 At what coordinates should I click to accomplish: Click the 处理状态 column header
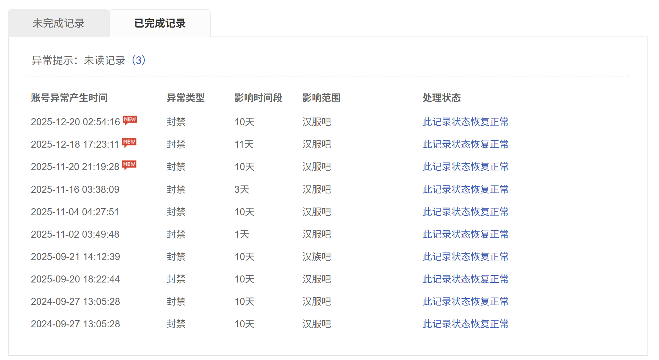point(441,98)
